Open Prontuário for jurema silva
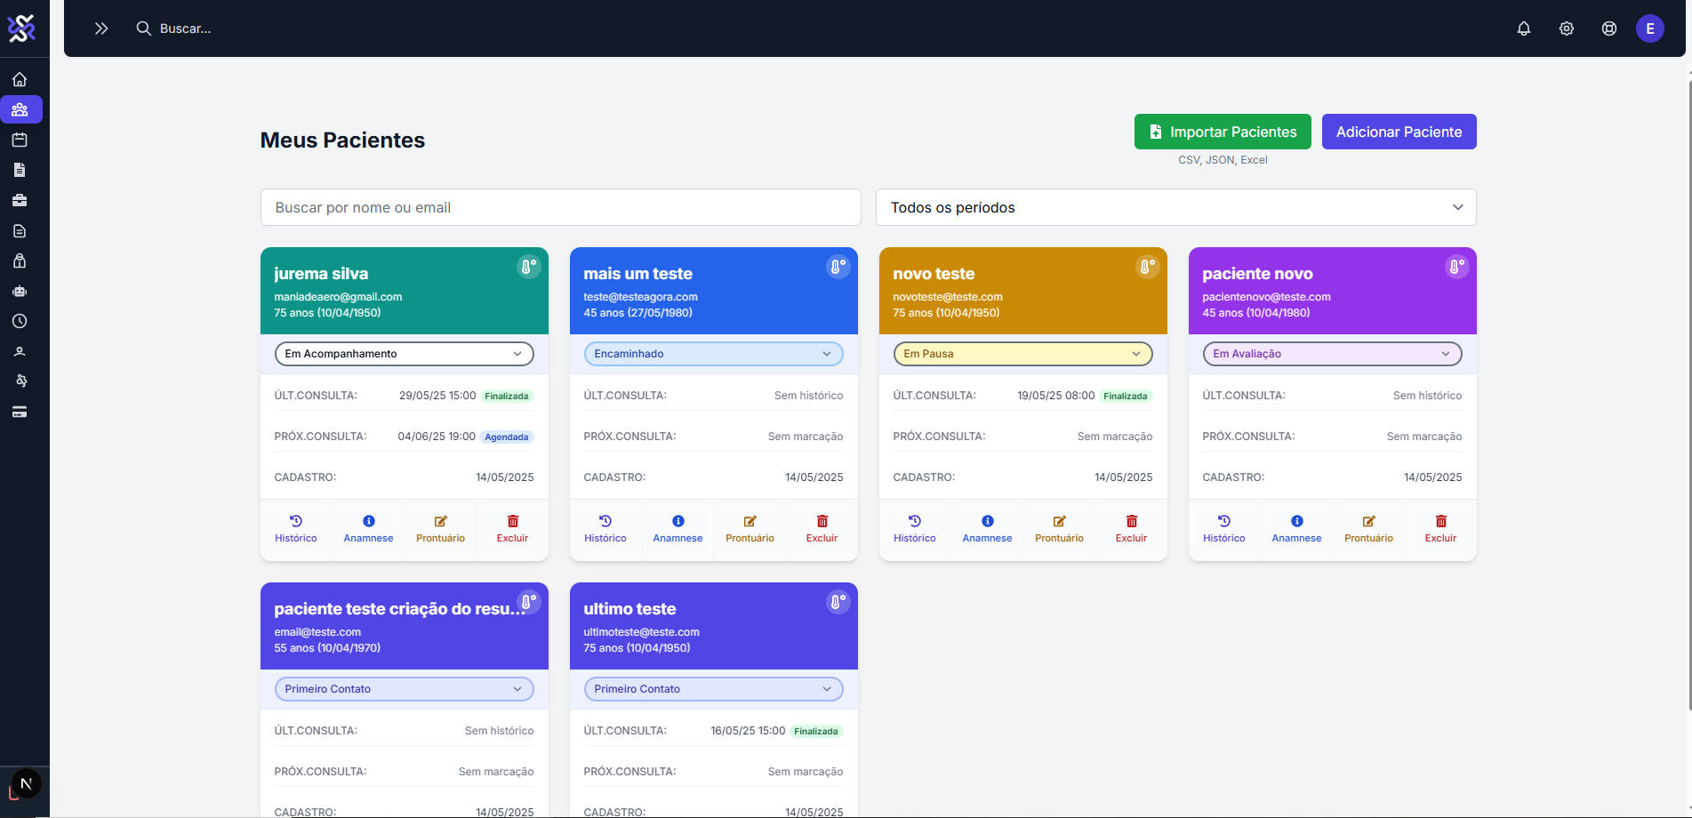This screenshot has width=1692, height=818. pyautogui.click(x=440, y=529)
